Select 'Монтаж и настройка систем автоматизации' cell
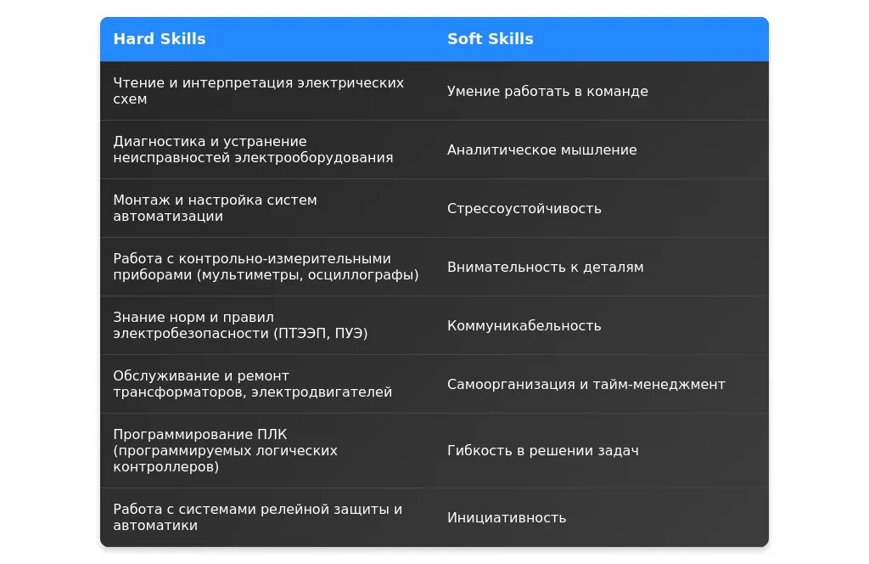This screenshot has height=564, width=869. pos(215,208)
